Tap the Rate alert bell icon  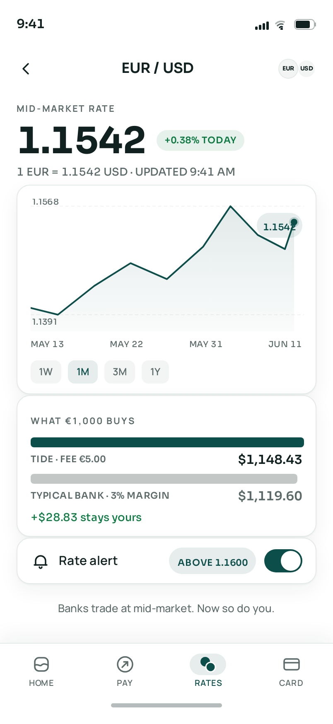[41, 561]
